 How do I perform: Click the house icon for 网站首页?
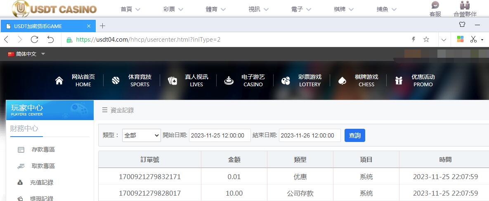point(59,80)
